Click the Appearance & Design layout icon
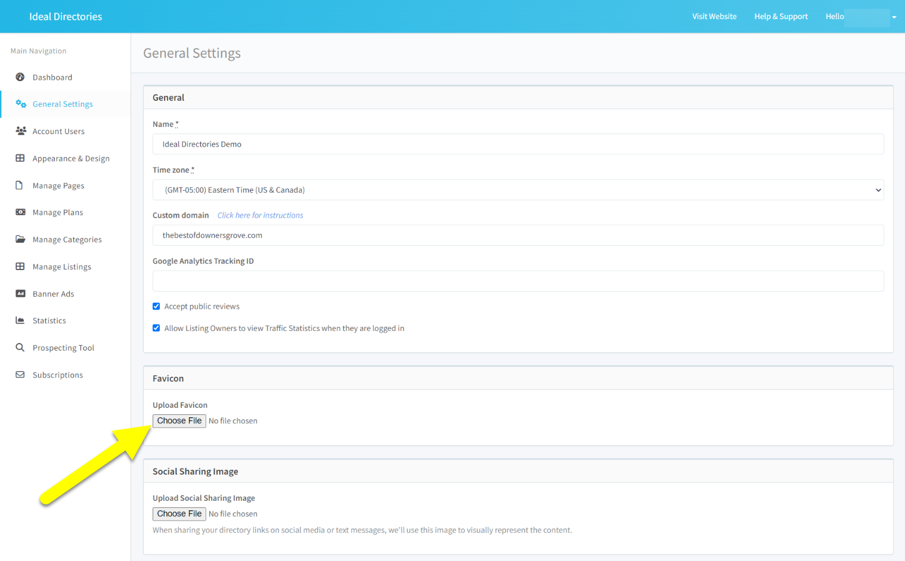Viewport: 905px width, 561px height. click(x=20, y=158)
